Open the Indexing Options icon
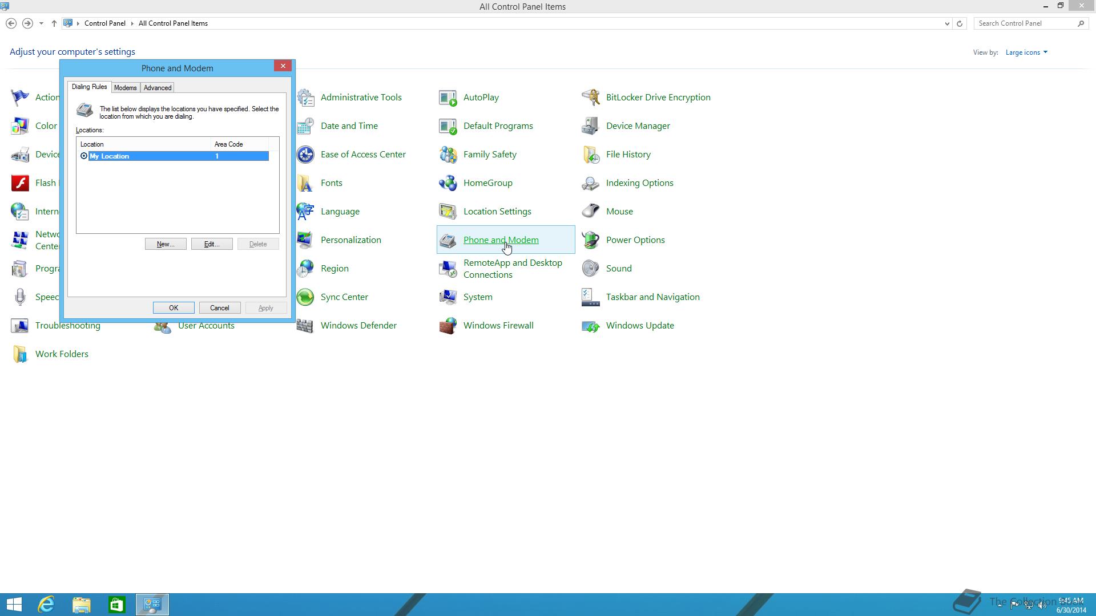 [591, 183]
